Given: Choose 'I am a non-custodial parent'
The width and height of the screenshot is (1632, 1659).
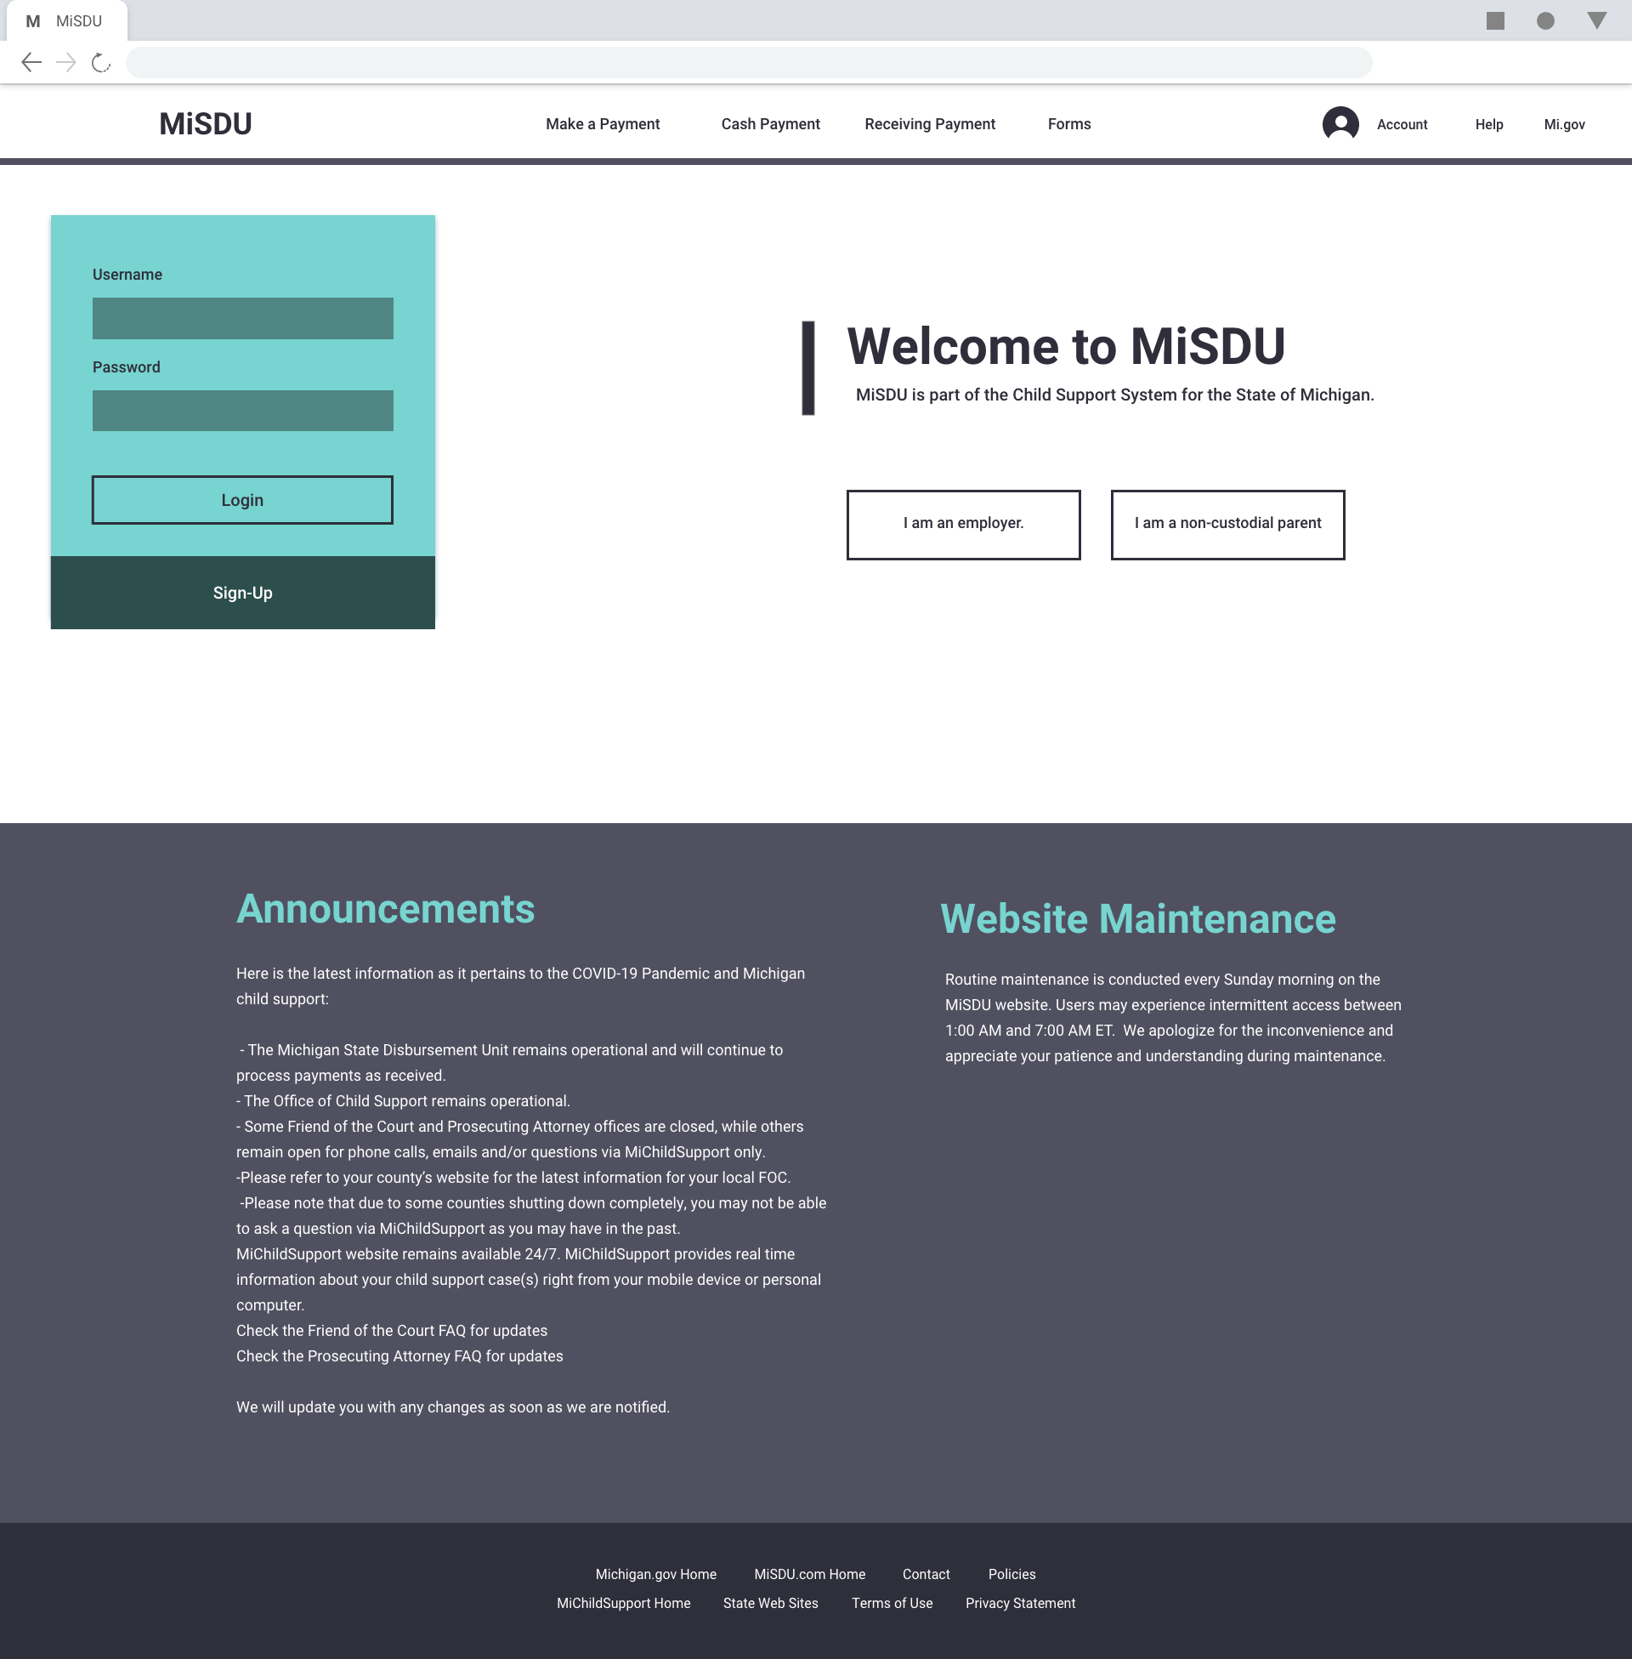Looking at the screenshot, I should 1227,524.
